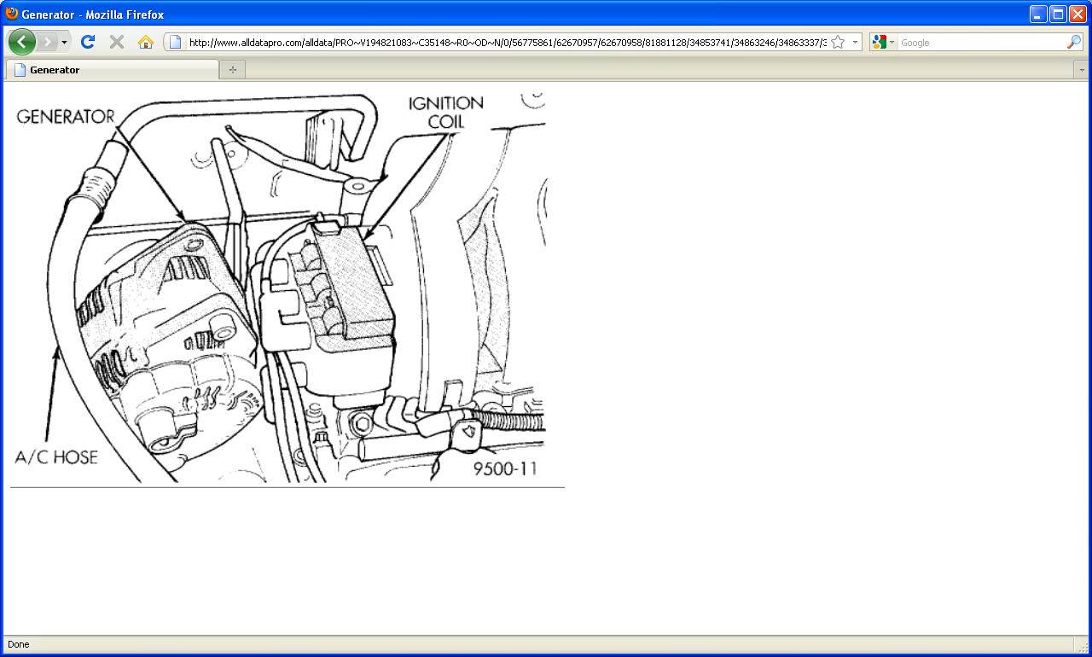Go back to the previous page

click(22, 42)
